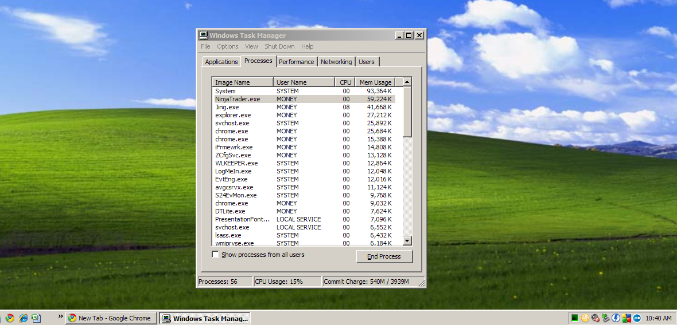Click the Task Manager title bar icon
677x325 pixels.
[x=203, y=35]
